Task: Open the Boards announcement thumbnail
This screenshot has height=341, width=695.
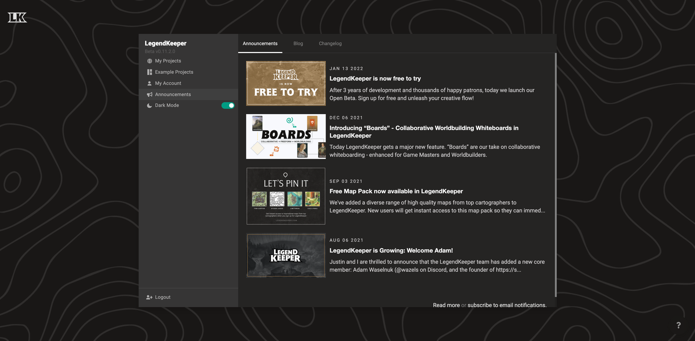Action: tap(286, 137)
